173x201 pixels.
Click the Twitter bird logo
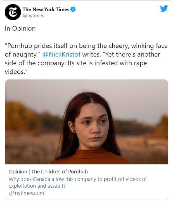(x=164, y=9)
